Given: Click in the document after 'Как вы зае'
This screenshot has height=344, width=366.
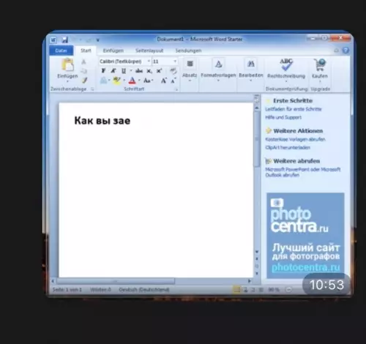Looking at the screenshot, I should point(132,121).
